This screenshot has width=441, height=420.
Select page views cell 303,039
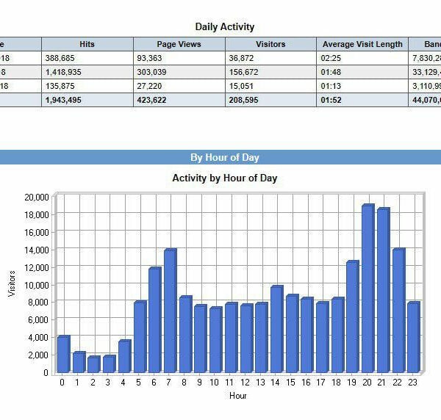151,72
